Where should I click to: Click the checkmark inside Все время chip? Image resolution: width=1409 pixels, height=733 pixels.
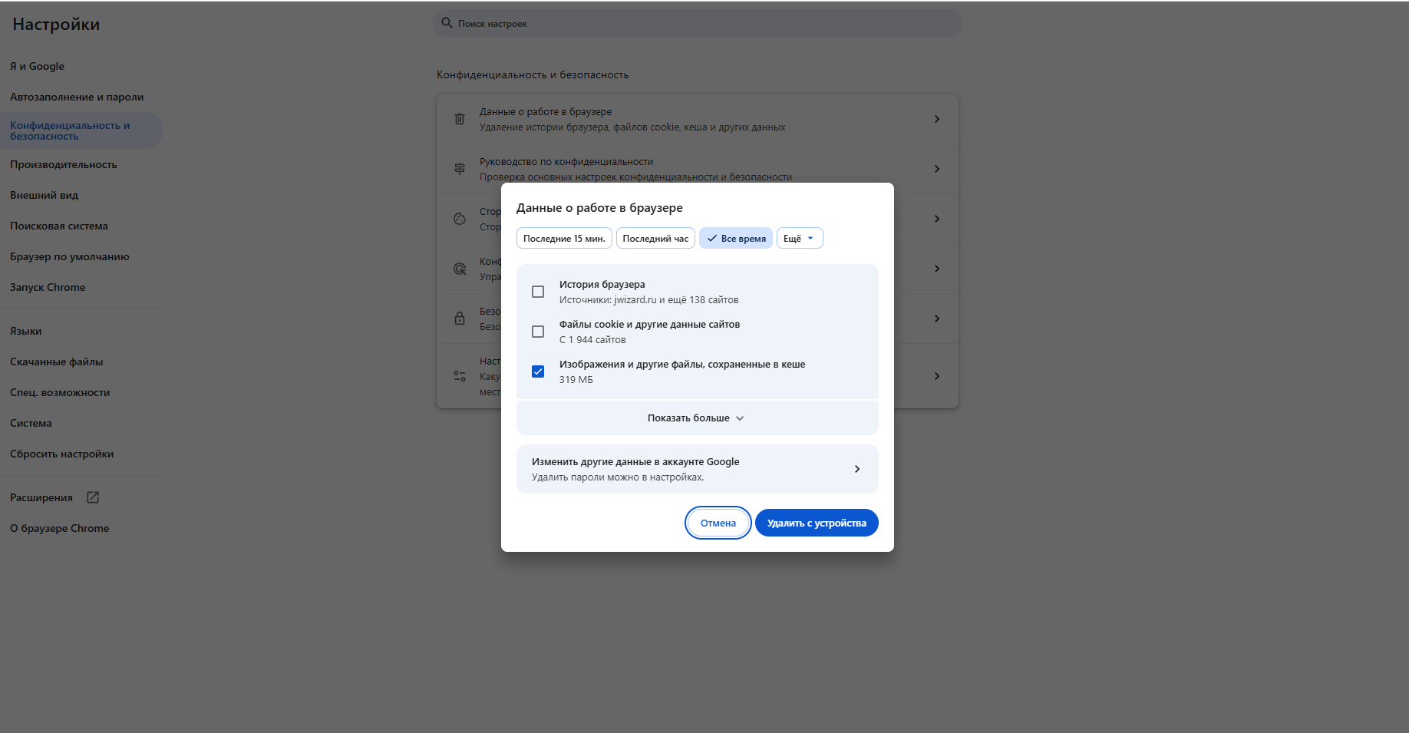pos(712,238)
